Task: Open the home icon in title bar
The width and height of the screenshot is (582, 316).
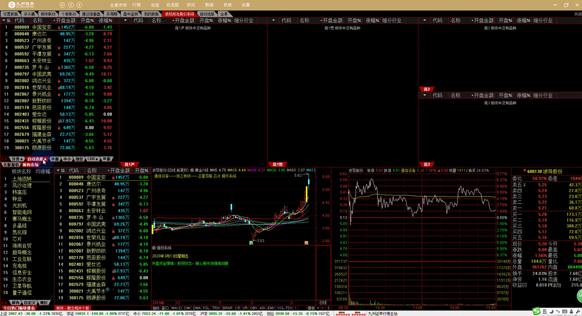Action: click(62, 5)
